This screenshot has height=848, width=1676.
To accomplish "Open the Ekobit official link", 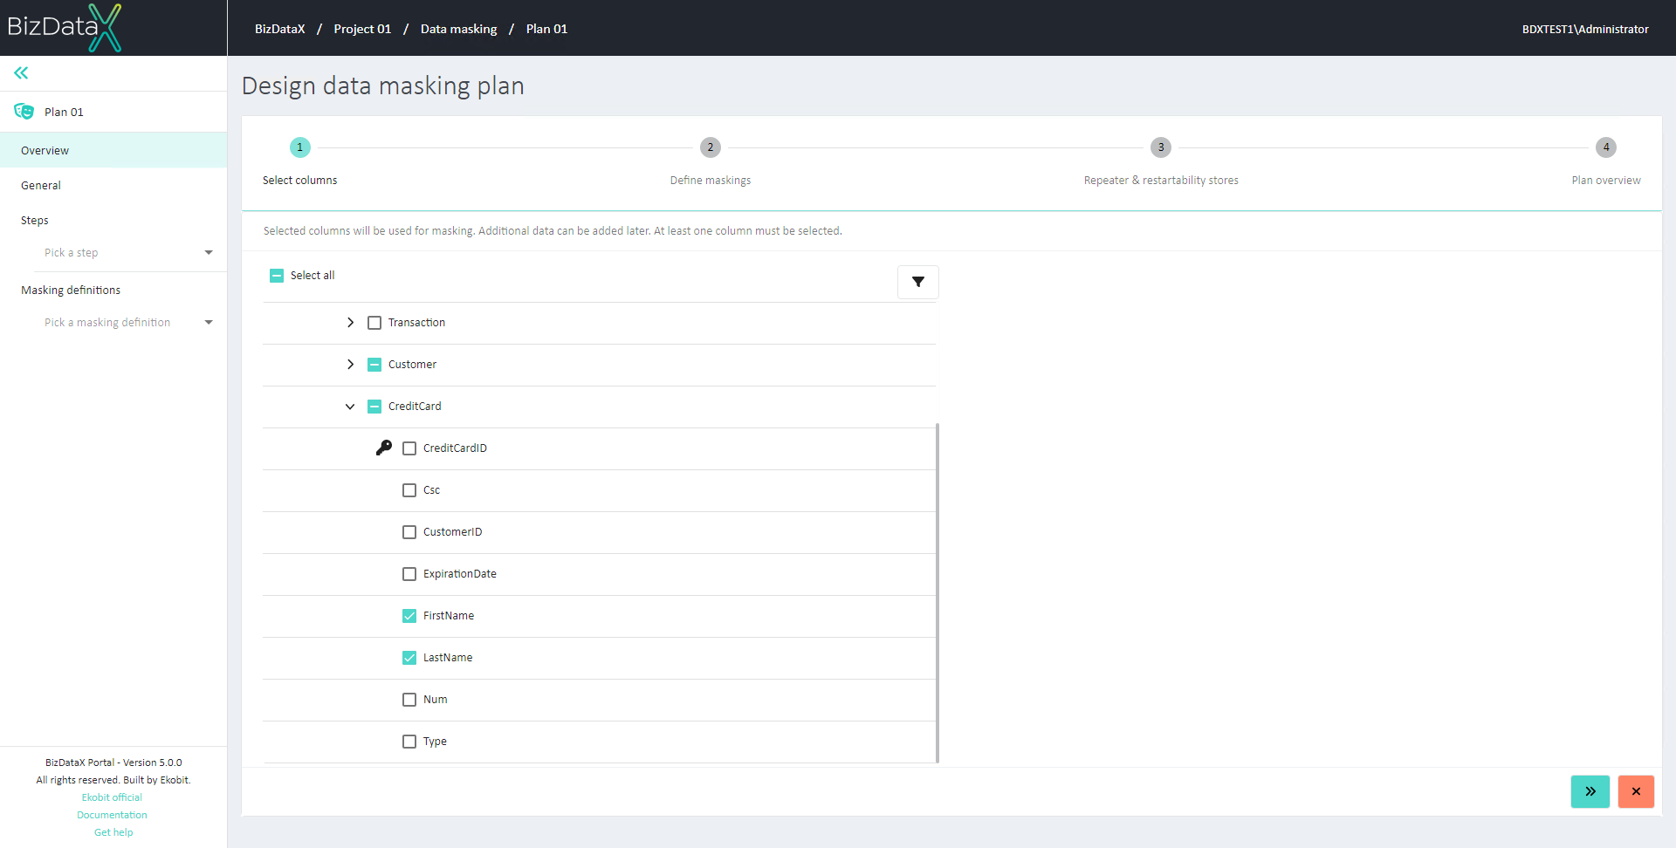I will (112, 797).
